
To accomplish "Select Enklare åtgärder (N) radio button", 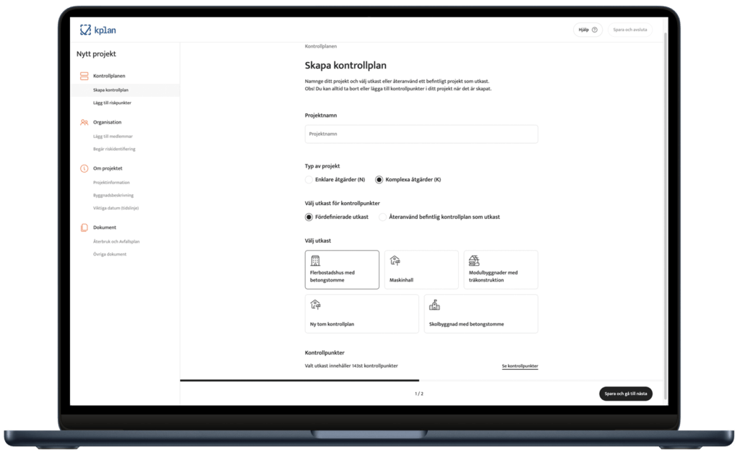I will pos(309,179).
